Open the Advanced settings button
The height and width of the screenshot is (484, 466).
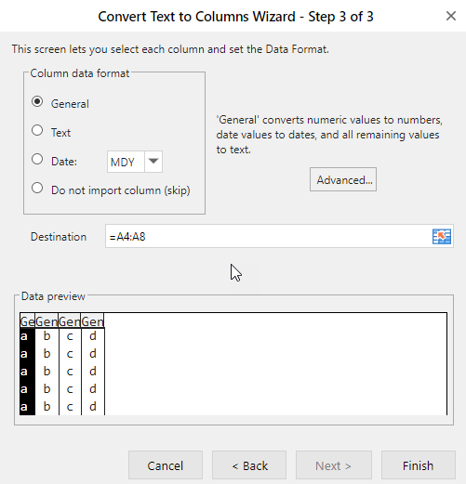tap(343, 179)
